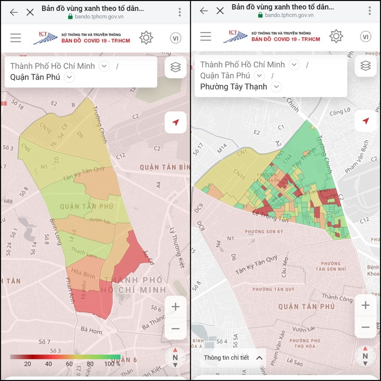Toggle VI language button in right screenshot

coord(366,37)
